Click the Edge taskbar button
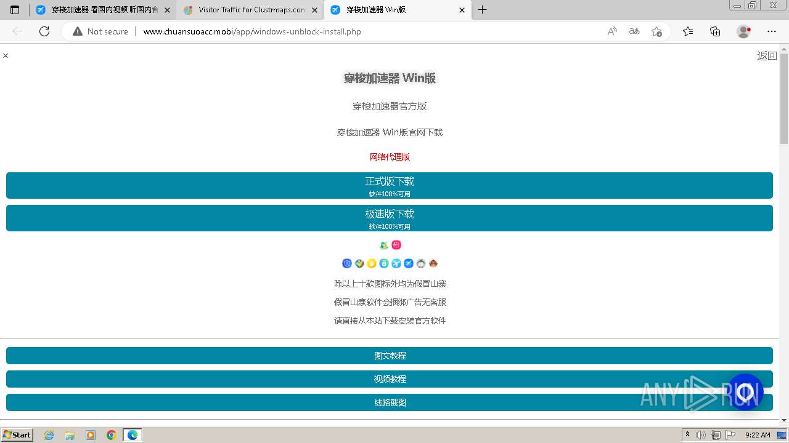The height and width of the screenshot is (443, 789). 133,435
